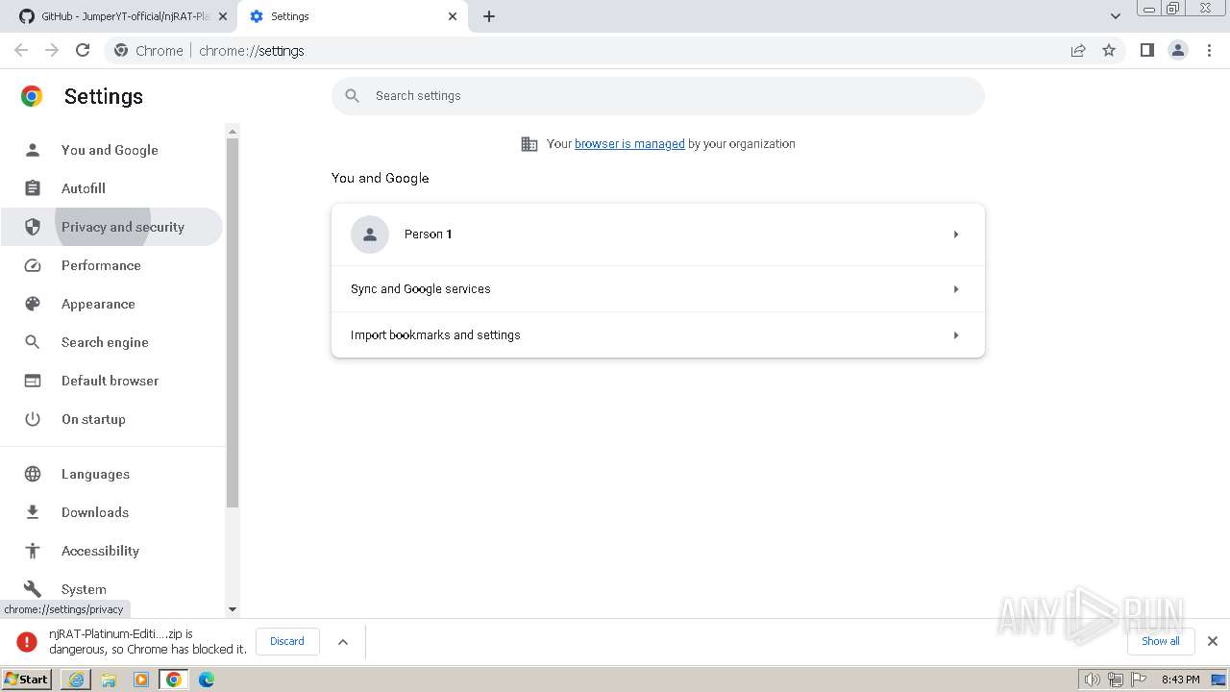Click the shield icon beside Privacy and security
The height and width of the screenshot is (692, 1230).
coord(33,227)
